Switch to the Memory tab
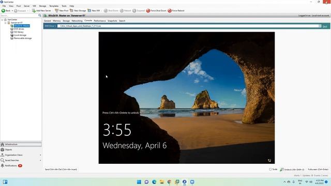Screen dimensions: 331x186 click(x=56, y=21)
